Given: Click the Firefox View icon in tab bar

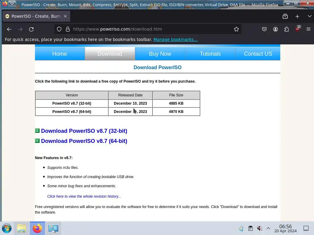Looking at the screenshot, I should (285, 17).
